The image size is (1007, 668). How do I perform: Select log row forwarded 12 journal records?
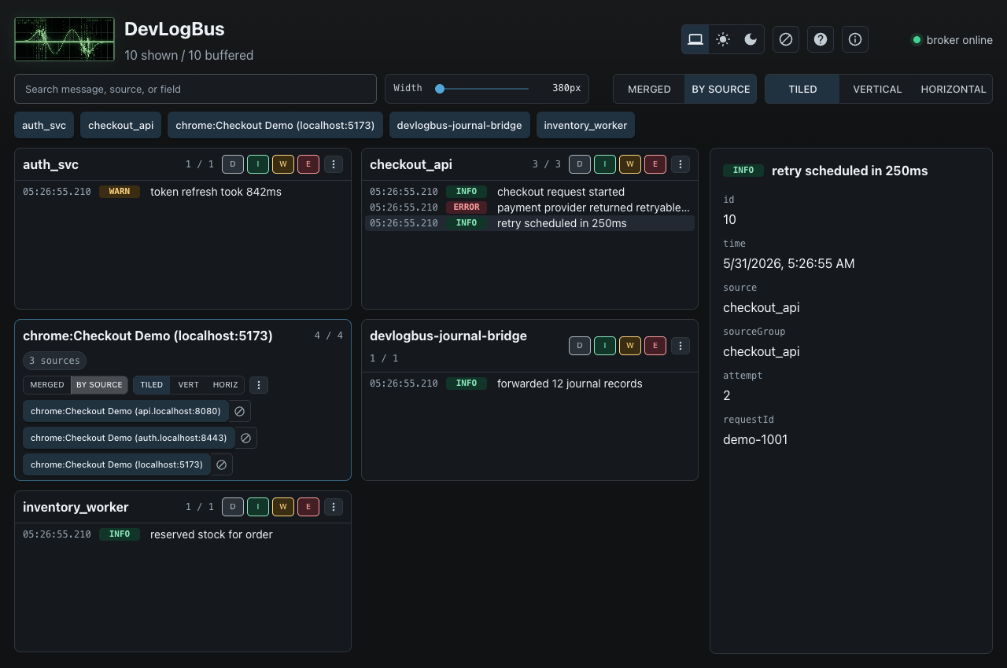pos(529,384)
